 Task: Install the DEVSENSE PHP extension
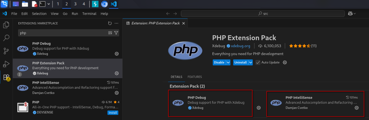[x=113, y=113]
